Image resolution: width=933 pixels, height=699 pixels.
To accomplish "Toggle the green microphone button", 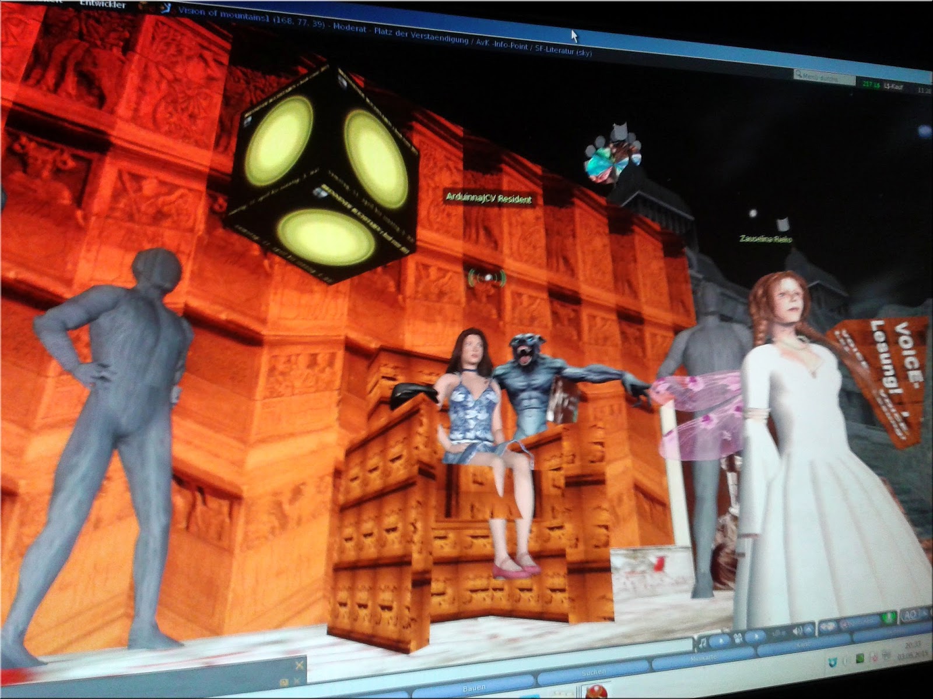I will 888,618.
